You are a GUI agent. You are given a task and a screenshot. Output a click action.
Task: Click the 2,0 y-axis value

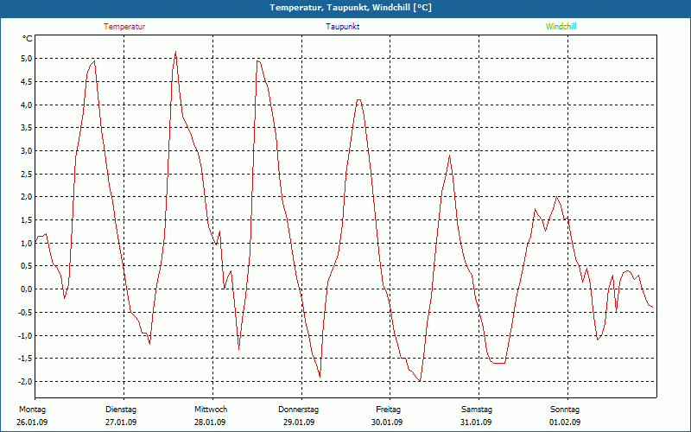point(26,197)
